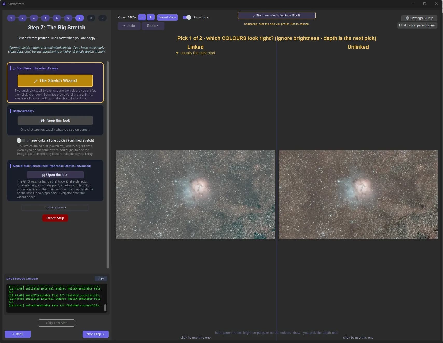Pick the Linked preview image

click(x=195, y=194)
